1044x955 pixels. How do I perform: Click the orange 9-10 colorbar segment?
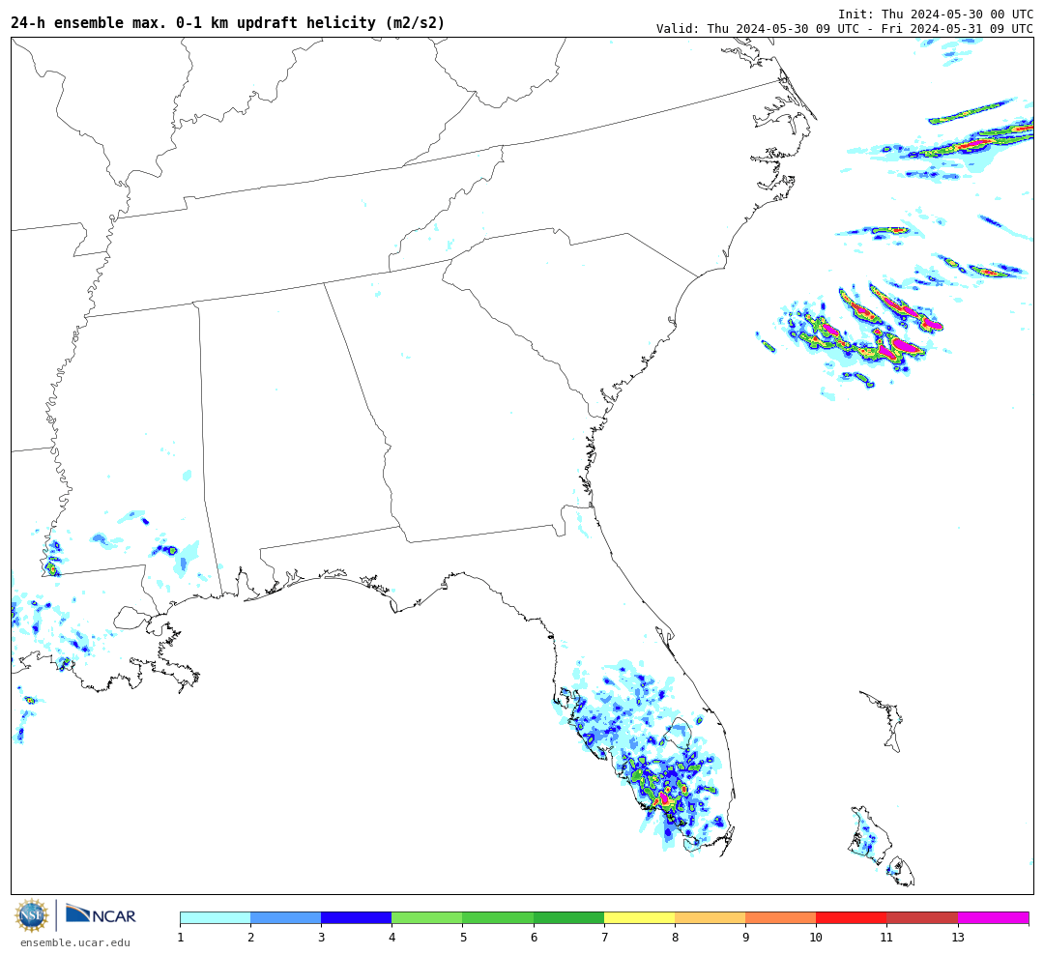[x=780, y=917]
